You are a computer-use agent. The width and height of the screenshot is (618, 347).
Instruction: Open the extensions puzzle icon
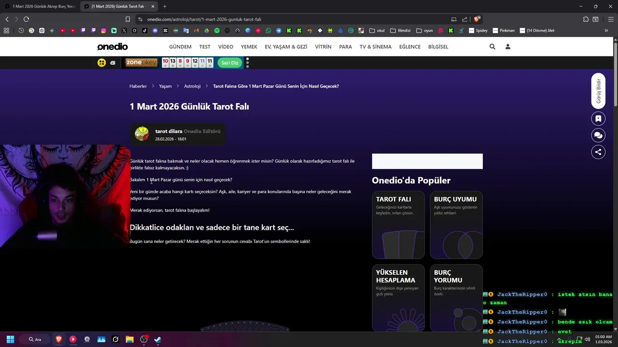(586, 19)
